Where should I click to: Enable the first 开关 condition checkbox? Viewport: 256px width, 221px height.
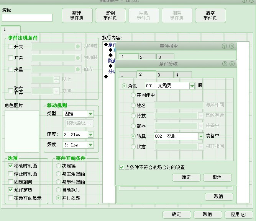tap(10, 46)
